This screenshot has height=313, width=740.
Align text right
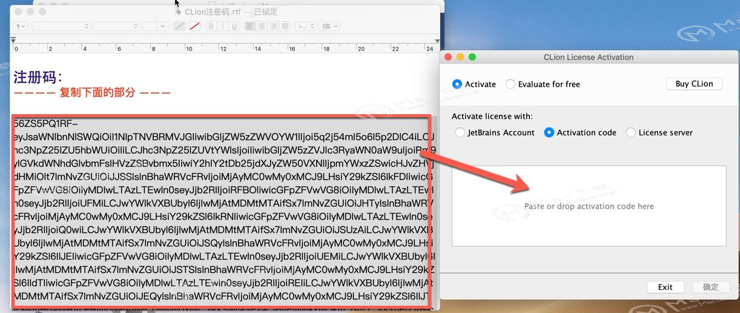[x=273, y=26]
